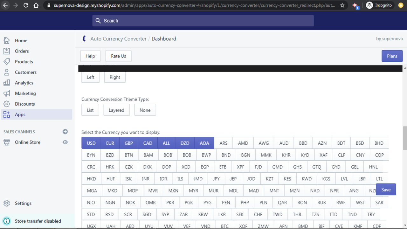Add a sales channel with plus icon
The image size is (407, 229).
[65, 132]
